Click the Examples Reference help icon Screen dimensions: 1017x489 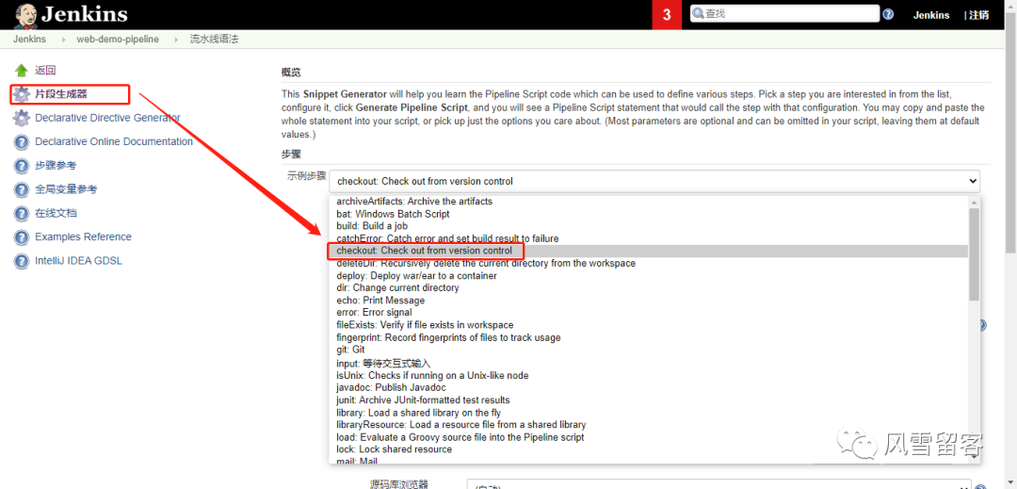pyautogui.click(x=22, y=237)
